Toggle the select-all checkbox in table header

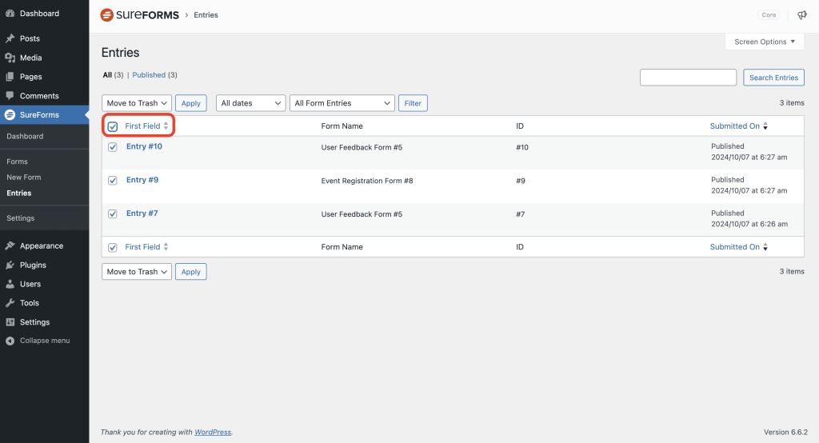tap(112, 126)
